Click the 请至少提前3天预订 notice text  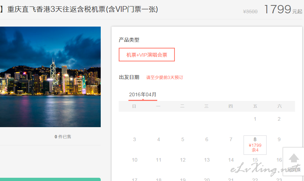pyautogui.click(x=165, y=78)
